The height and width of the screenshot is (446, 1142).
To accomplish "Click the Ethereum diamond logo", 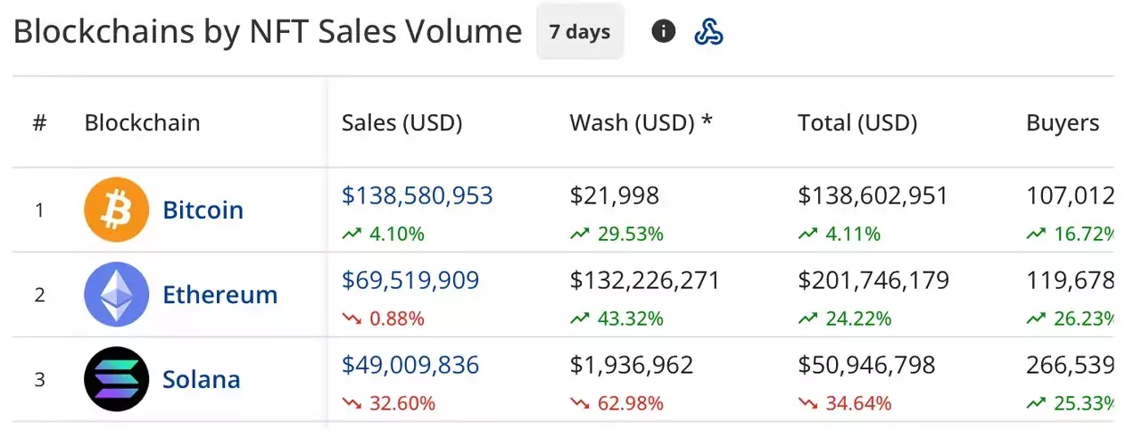I will 116,294.
